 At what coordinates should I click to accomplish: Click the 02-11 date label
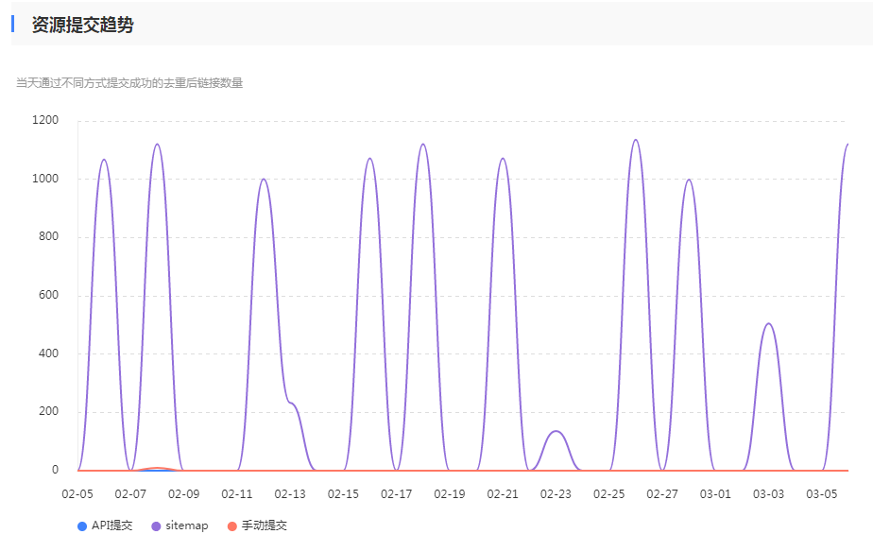point(236,494)
